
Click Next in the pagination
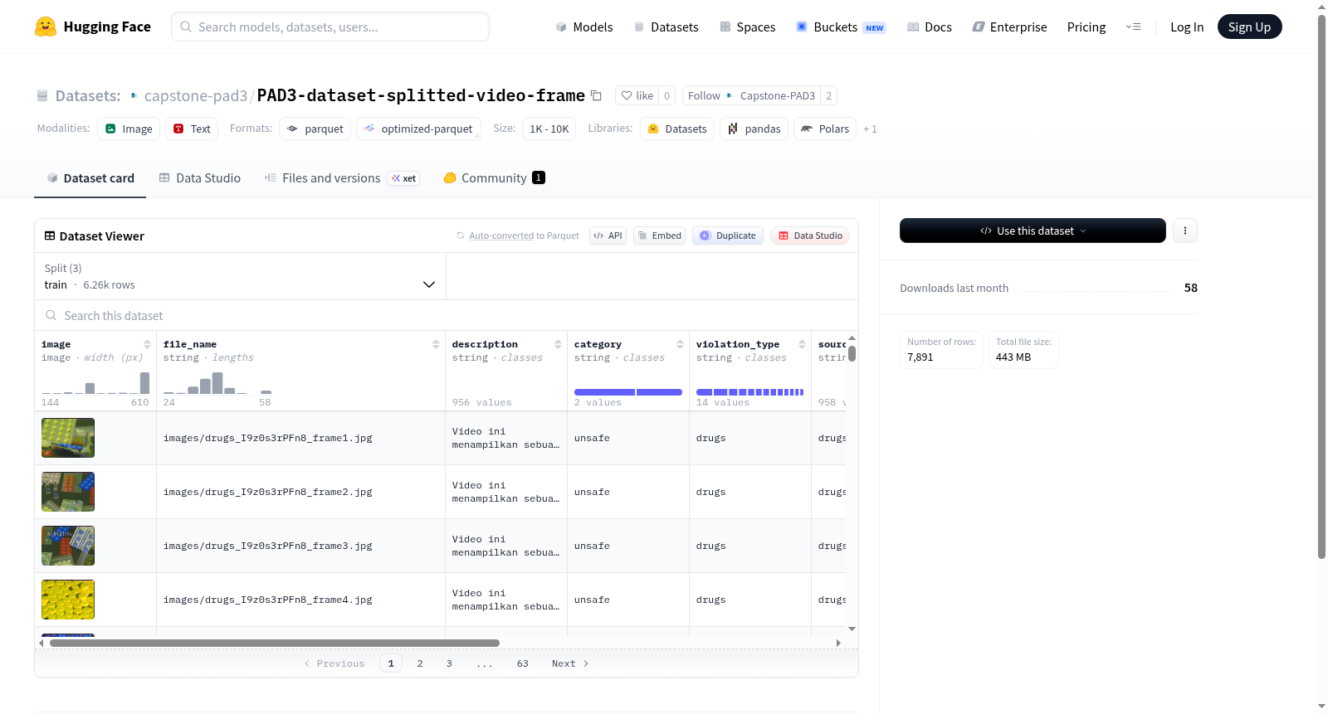pyautogui.click(x=570, y=663)
